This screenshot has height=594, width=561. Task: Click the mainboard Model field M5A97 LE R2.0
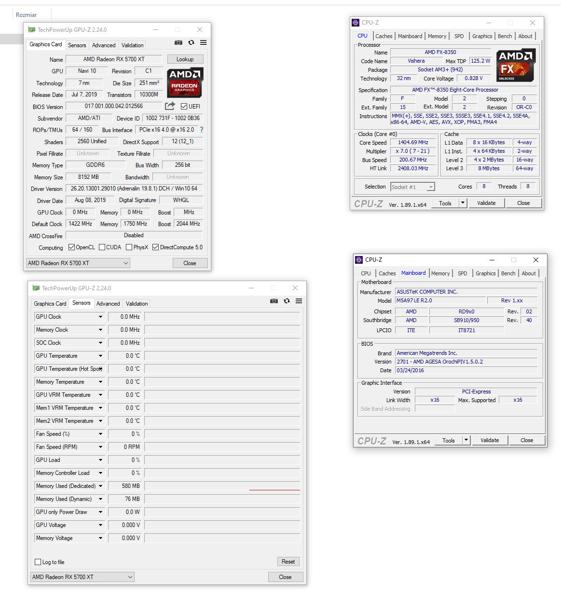440,300
